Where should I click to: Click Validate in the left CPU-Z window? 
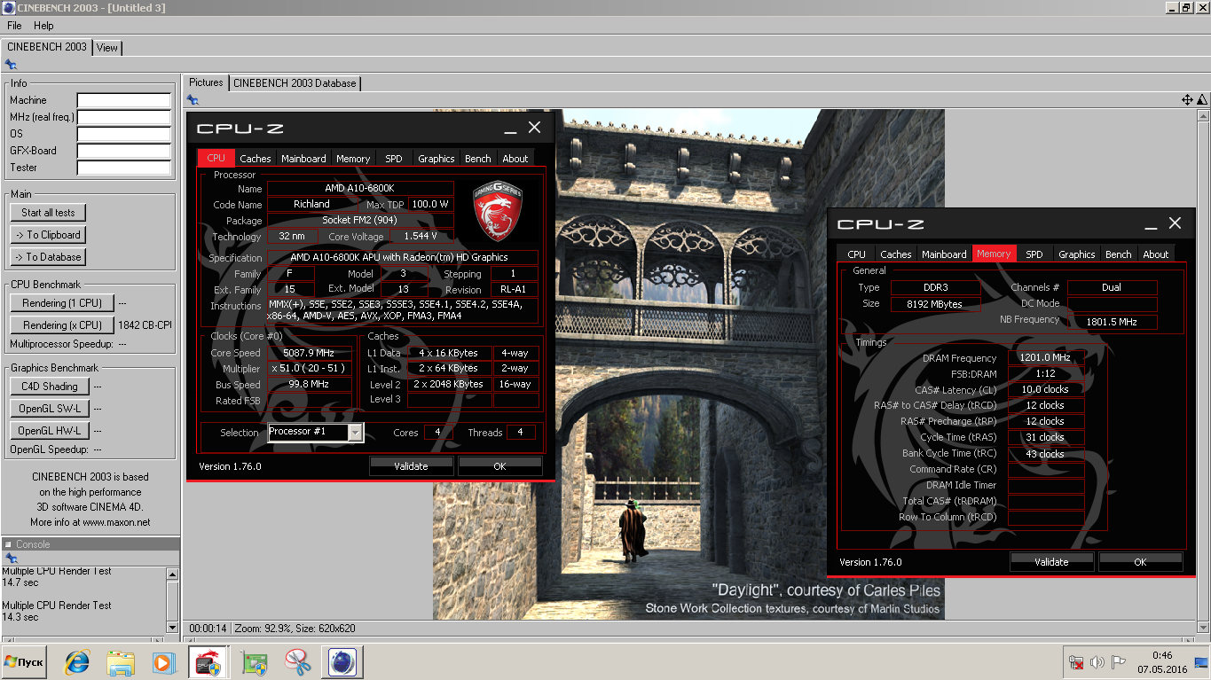[x=412, y=465]
